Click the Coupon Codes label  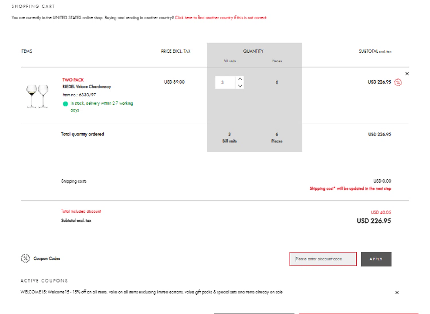[47, 258]
